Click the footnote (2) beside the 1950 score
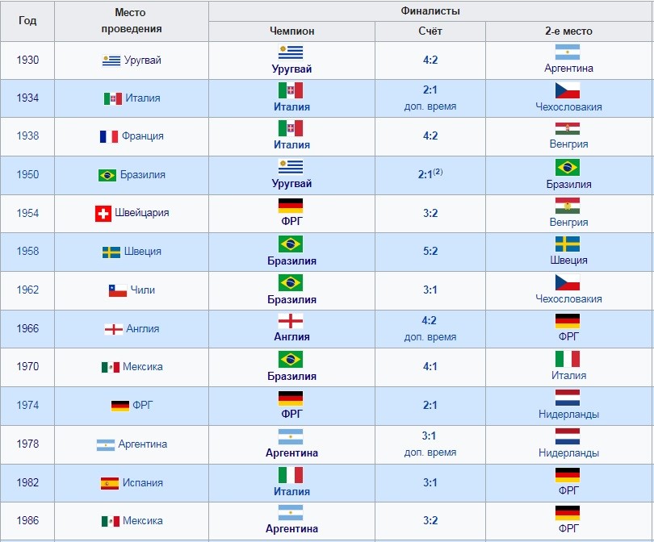654x542 pixels. 438,171
